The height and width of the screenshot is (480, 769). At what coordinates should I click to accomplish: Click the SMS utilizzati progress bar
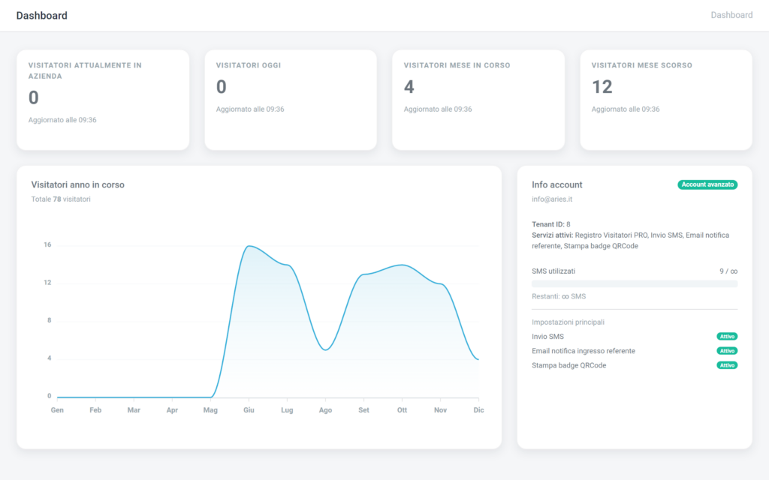click(x=634, y=284)
